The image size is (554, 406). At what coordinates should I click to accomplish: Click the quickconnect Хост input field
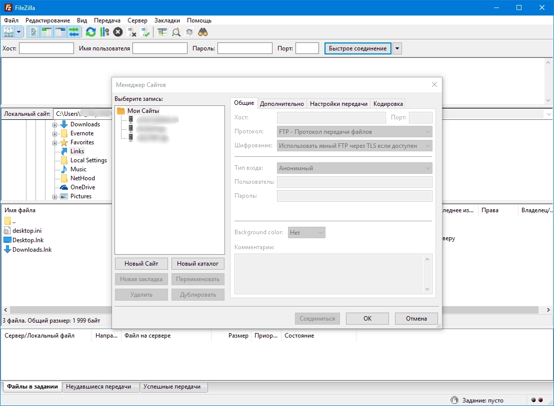[x=46, y=48]
